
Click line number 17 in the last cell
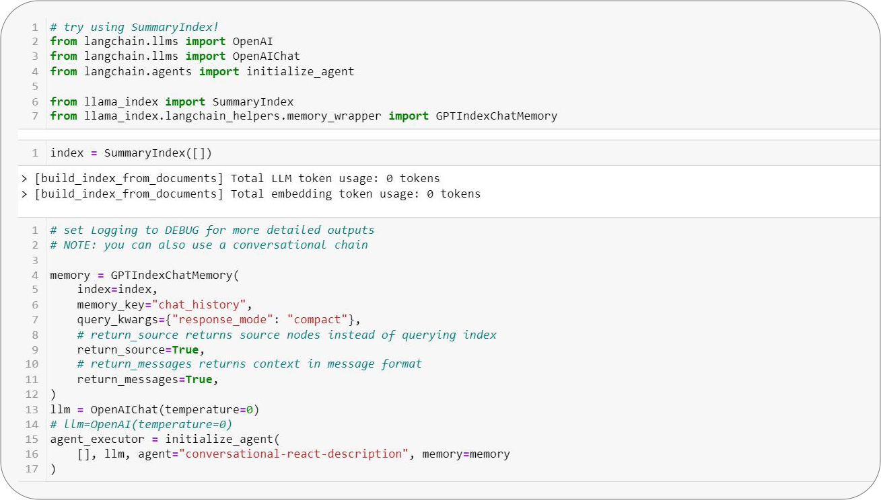[32, 469]
